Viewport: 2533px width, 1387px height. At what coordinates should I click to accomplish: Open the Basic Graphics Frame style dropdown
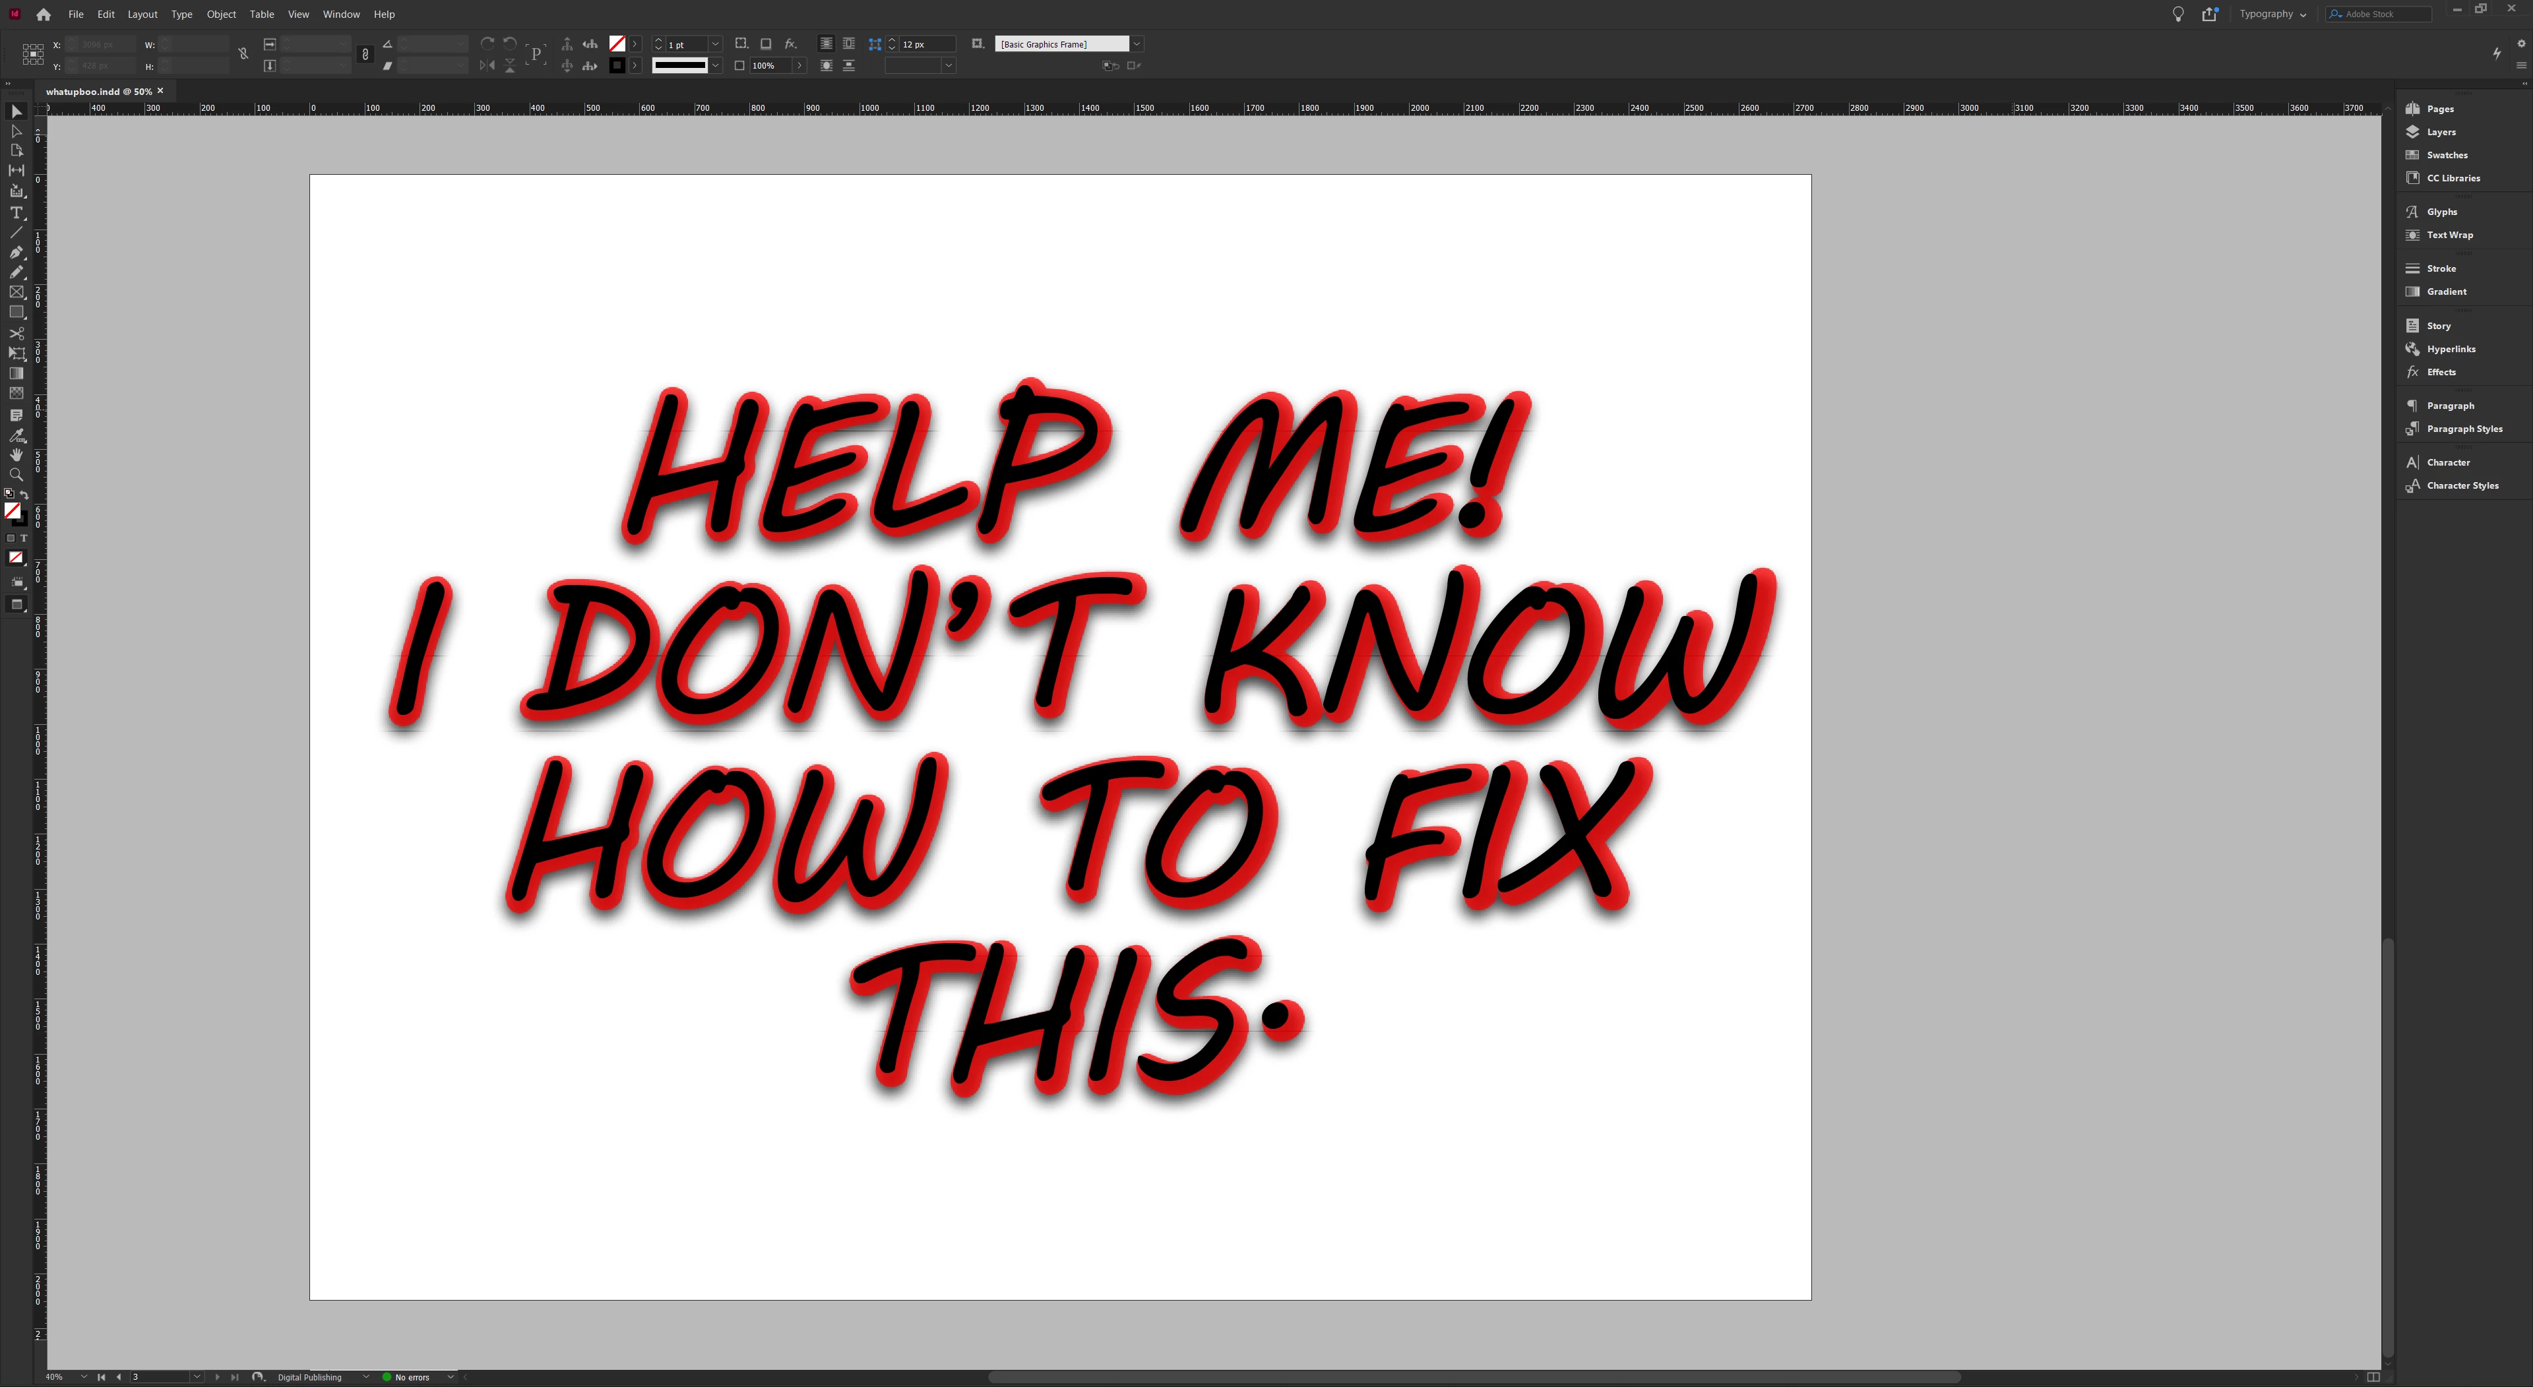click(1137, 44)
